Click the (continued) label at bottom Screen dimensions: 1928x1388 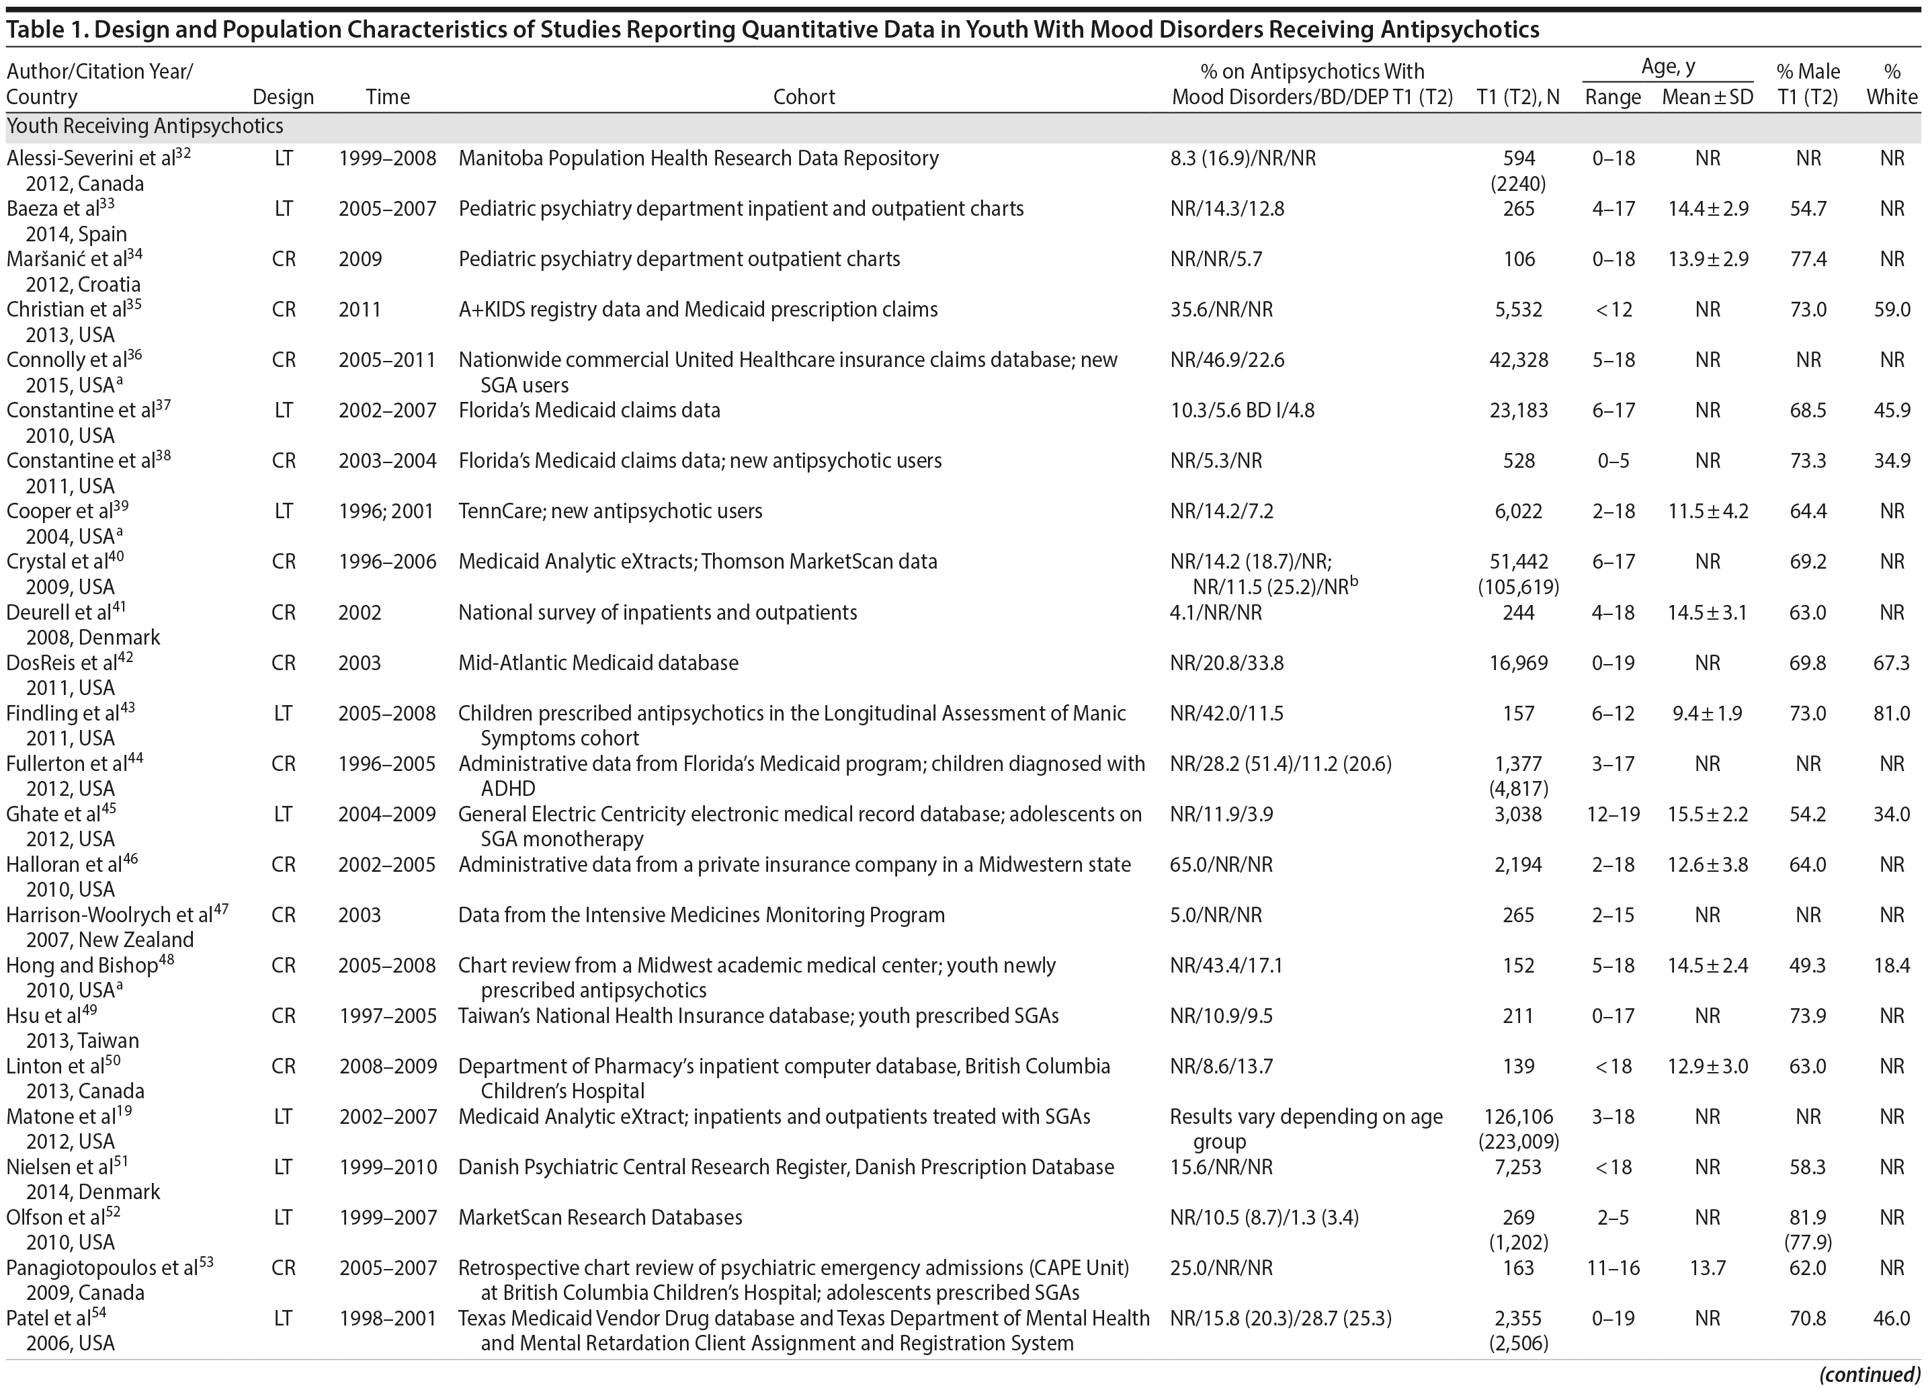(x=1870, y=1375)
